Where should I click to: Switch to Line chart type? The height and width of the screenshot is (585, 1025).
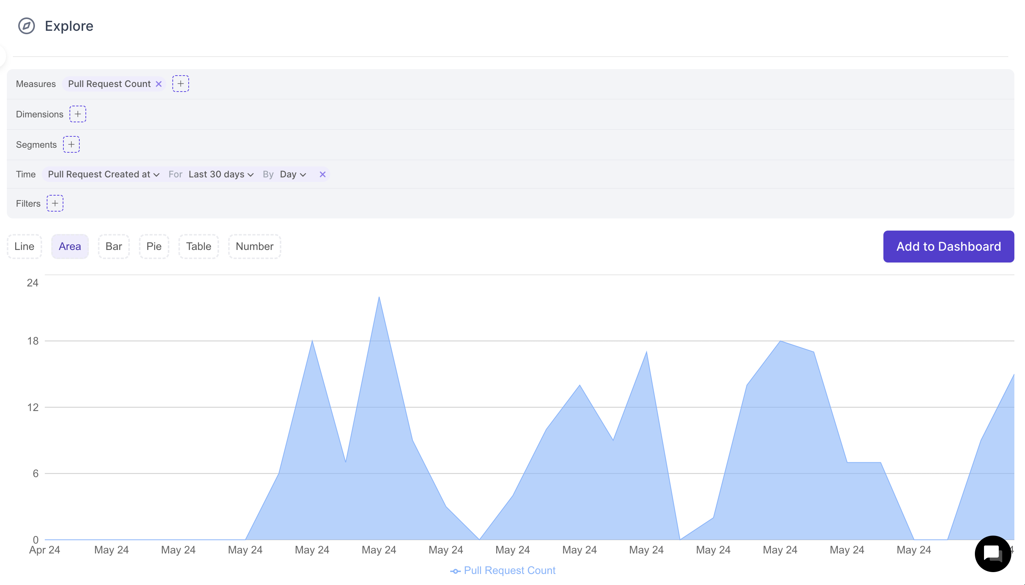24,246
